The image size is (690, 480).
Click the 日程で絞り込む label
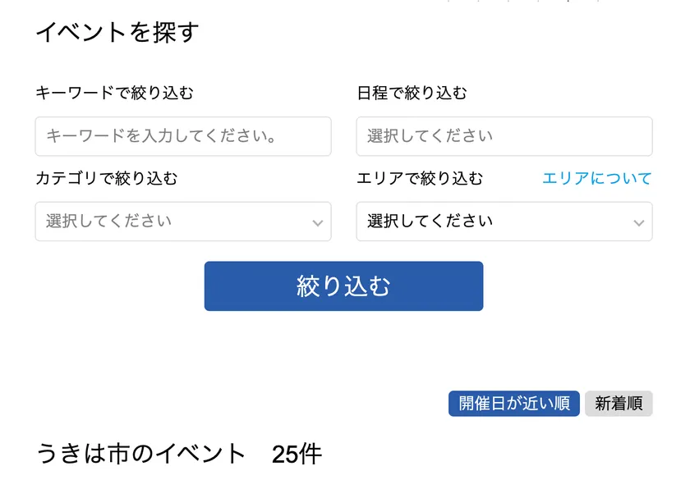click(412, 93)
